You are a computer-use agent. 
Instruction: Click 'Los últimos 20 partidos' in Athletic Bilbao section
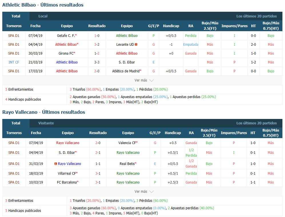256,16
